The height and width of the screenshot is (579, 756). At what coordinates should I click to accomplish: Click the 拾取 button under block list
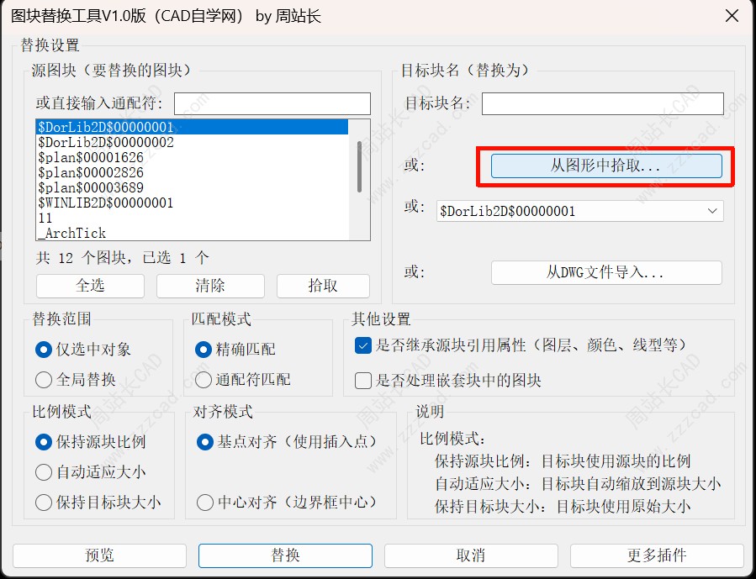pos(323,286)
